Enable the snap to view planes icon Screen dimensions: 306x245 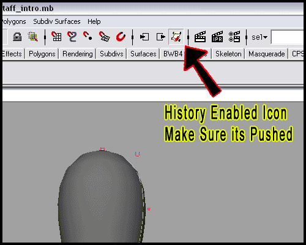[x=104, y=37]
